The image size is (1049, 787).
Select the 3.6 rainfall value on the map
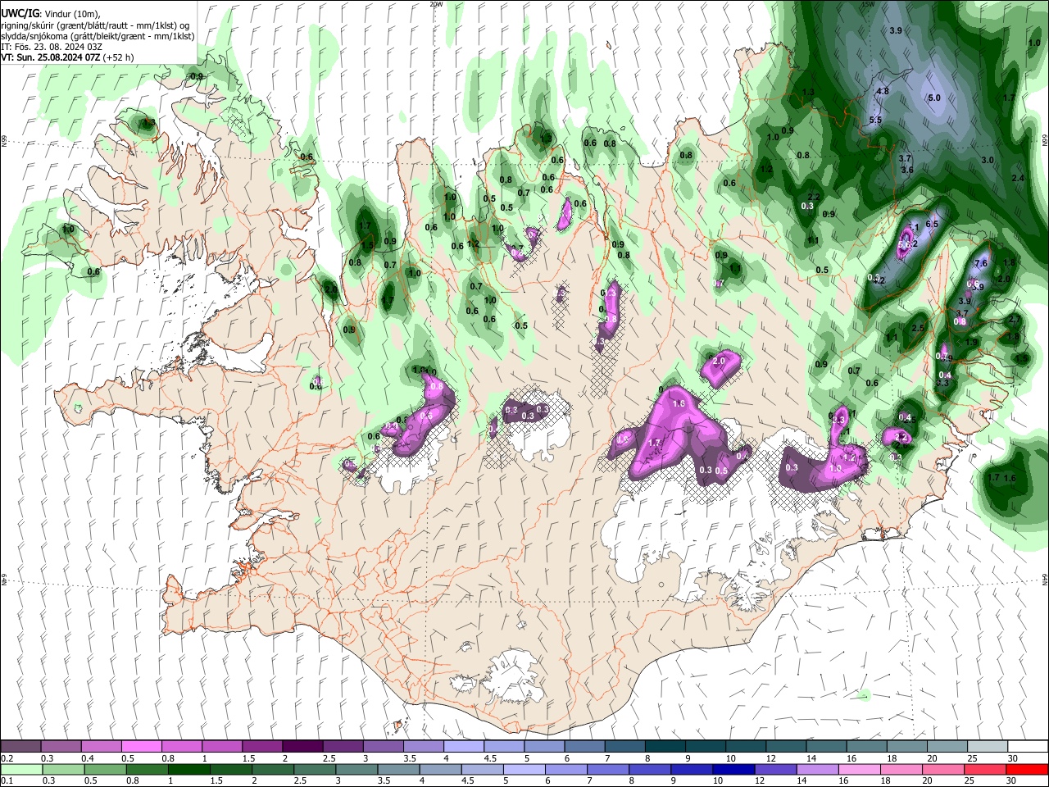(907, 170)
